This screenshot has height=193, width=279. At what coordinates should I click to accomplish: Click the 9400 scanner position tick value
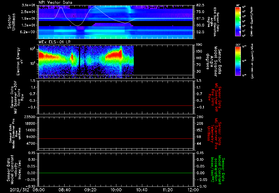31,137
